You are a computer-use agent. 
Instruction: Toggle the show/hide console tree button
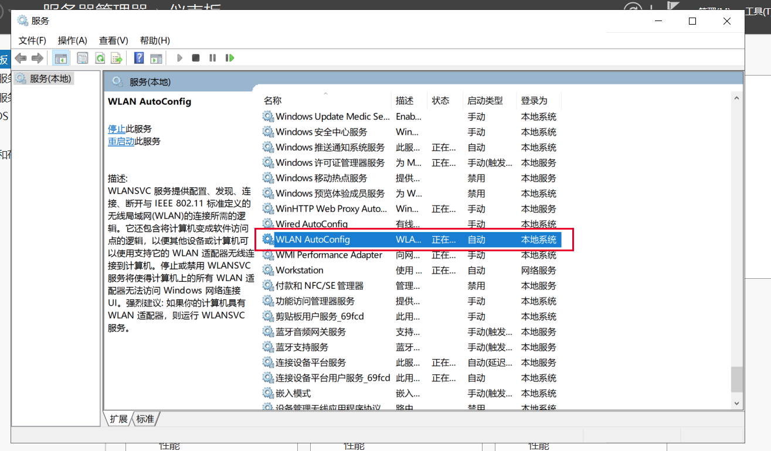tap(60, 58)
